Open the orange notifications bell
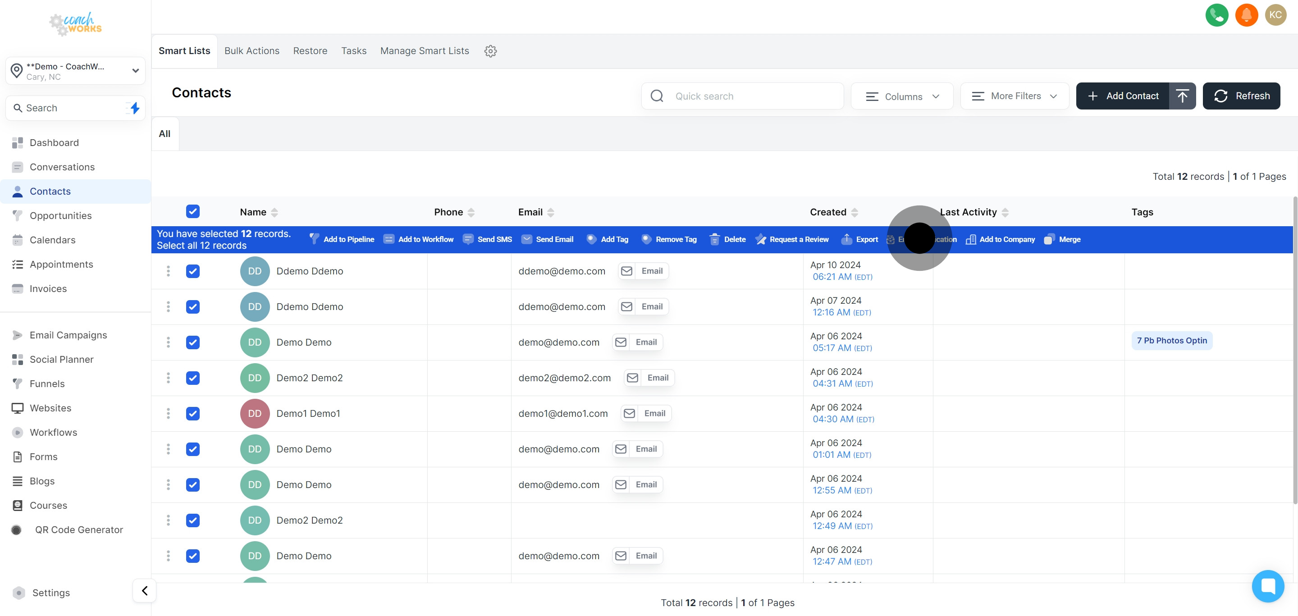The height and width of the screenshot is (616, 1298). coord(1246,15)
